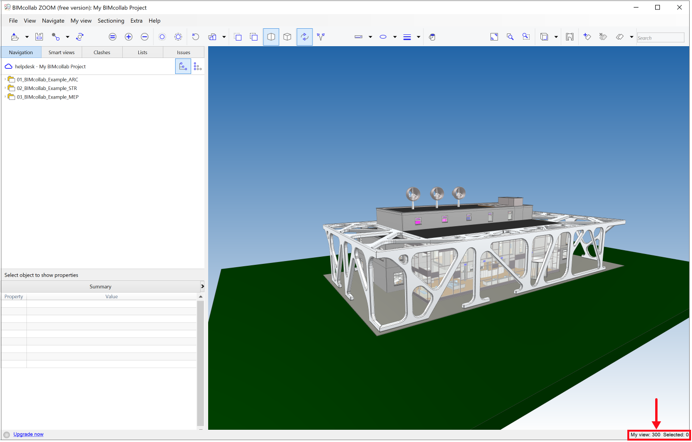Toggle the tree structure view button

183,66
